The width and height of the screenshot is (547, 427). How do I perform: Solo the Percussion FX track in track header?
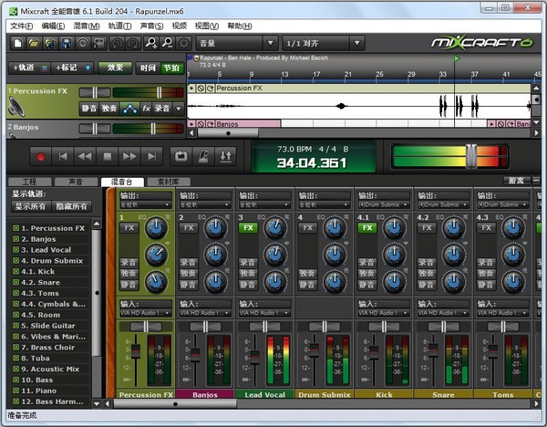[109, 109]
